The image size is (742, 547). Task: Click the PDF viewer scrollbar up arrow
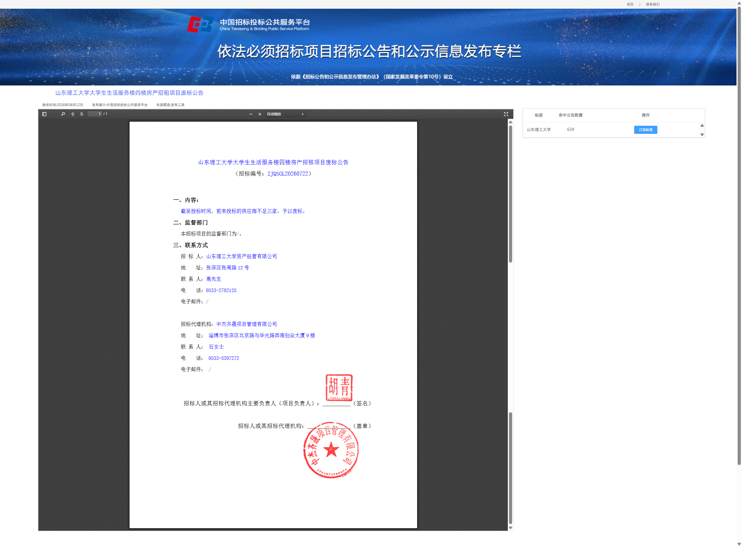point(510,122)
